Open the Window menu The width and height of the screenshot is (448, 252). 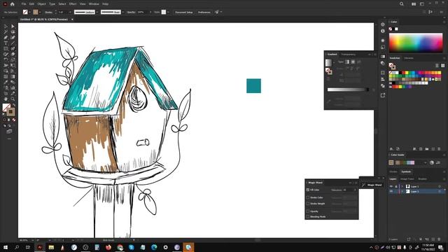point(94,4)
